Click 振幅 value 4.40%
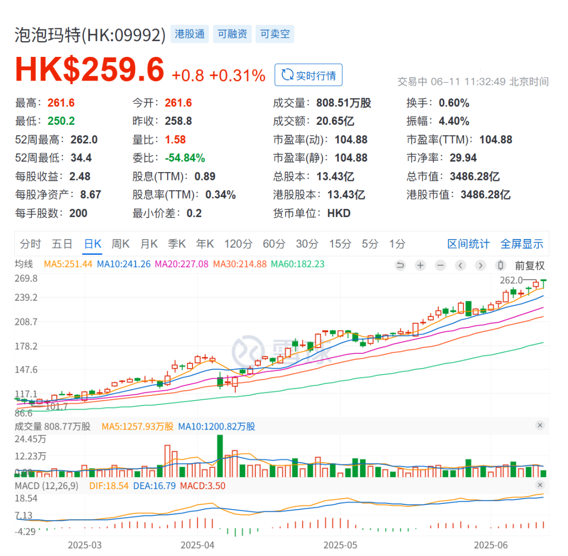This screenshot has height=556, width=568. pos(454,121)
